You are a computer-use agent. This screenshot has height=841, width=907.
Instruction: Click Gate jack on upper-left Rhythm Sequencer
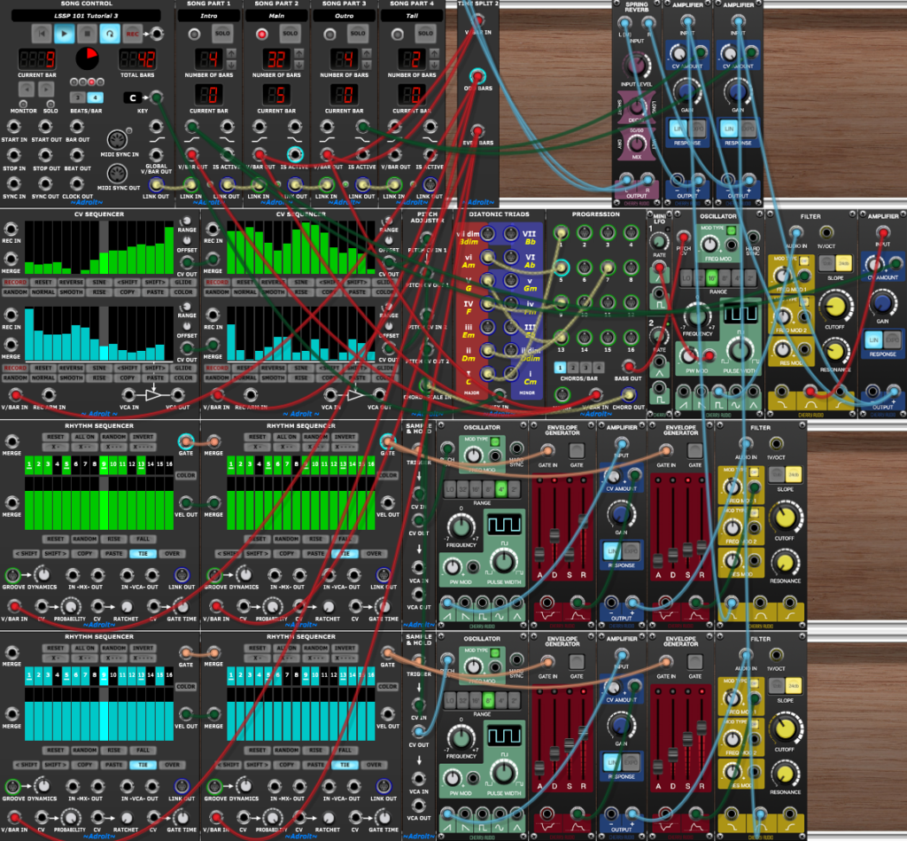coord(186,442)
